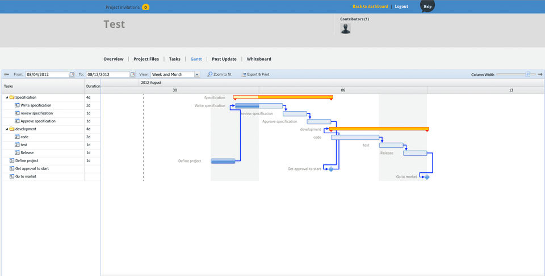Viewport: 545px width, 276px height.
Task: Click the 2012 August month header
Action: coord(151,83)
